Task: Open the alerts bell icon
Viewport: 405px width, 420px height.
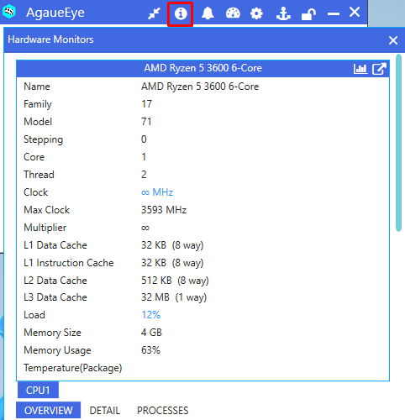Action: pos(208,13)
